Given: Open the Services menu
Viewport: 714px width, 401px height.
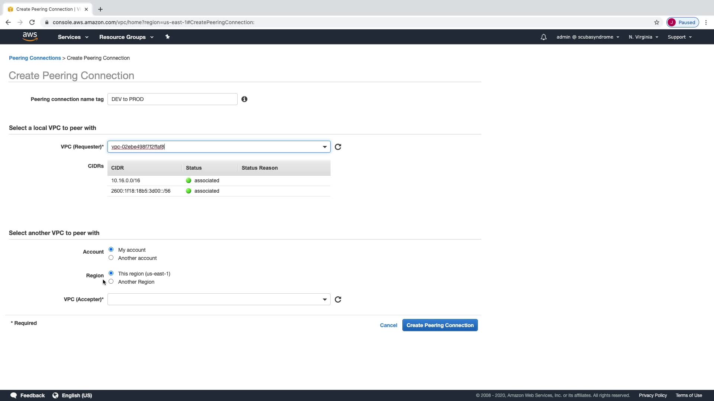Looking at the screenshot, I should coord(73,37).
